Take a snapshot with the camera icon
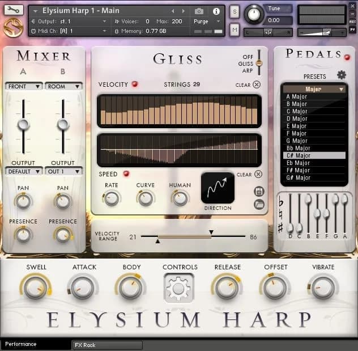This screenshot has height=351, width=358. [199, 11]
